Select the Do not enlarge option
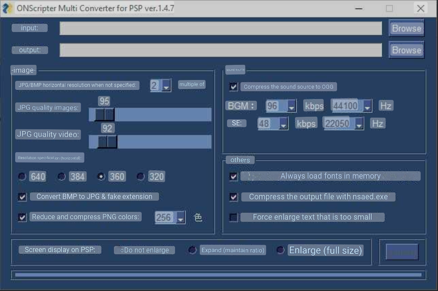Viewport: 438px width, 291px height. tap(144, 250)
